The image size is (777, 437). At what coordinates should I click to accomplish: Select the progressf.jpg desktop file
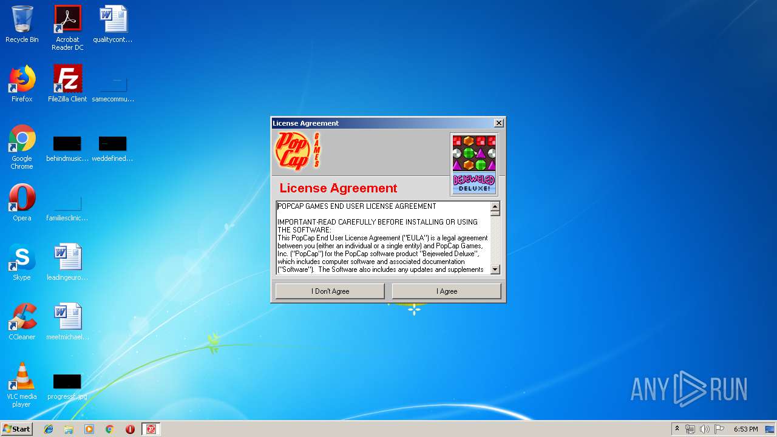point(67,386)
